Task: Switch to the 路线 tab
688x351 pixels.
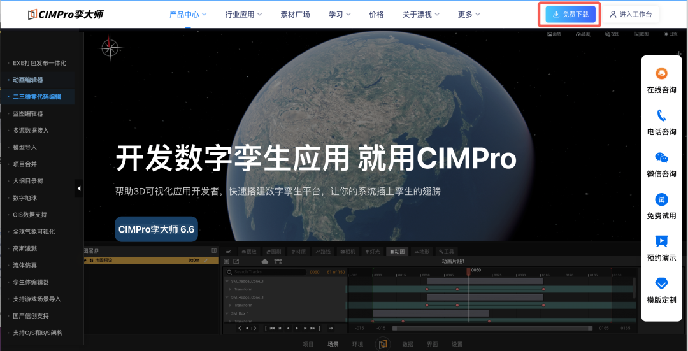Action: click(324, 252)
